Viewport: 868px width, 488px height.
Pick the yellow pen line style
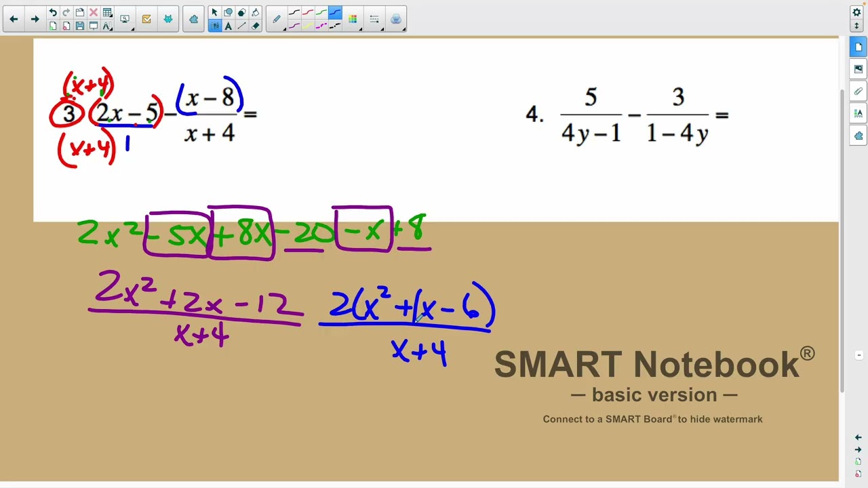click(308, 26)
